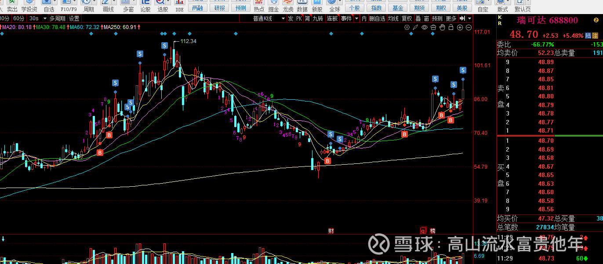Viewport: 603px width, 264px height.
Task: Click the chart settings gear icon
Action: pos(407,27)
